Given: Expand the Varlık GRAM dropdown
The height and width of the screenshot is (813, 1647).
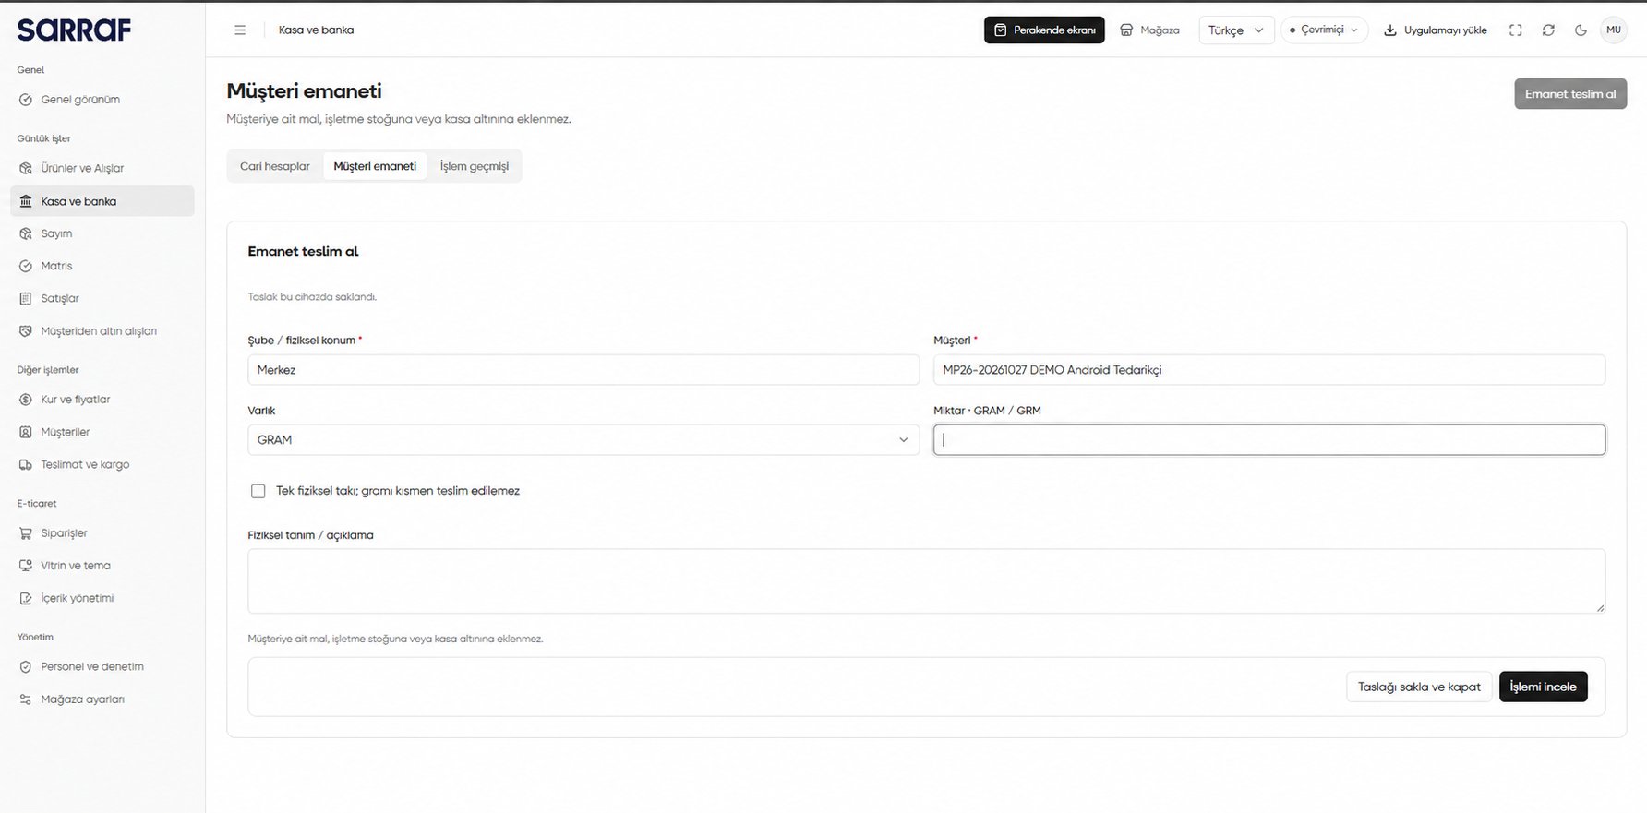Looking at the screenshot, I should pos(583,440).
